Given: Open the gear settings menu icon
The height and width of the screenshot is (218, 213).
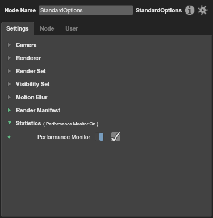Looking at the screenshot, I should 203,10.
